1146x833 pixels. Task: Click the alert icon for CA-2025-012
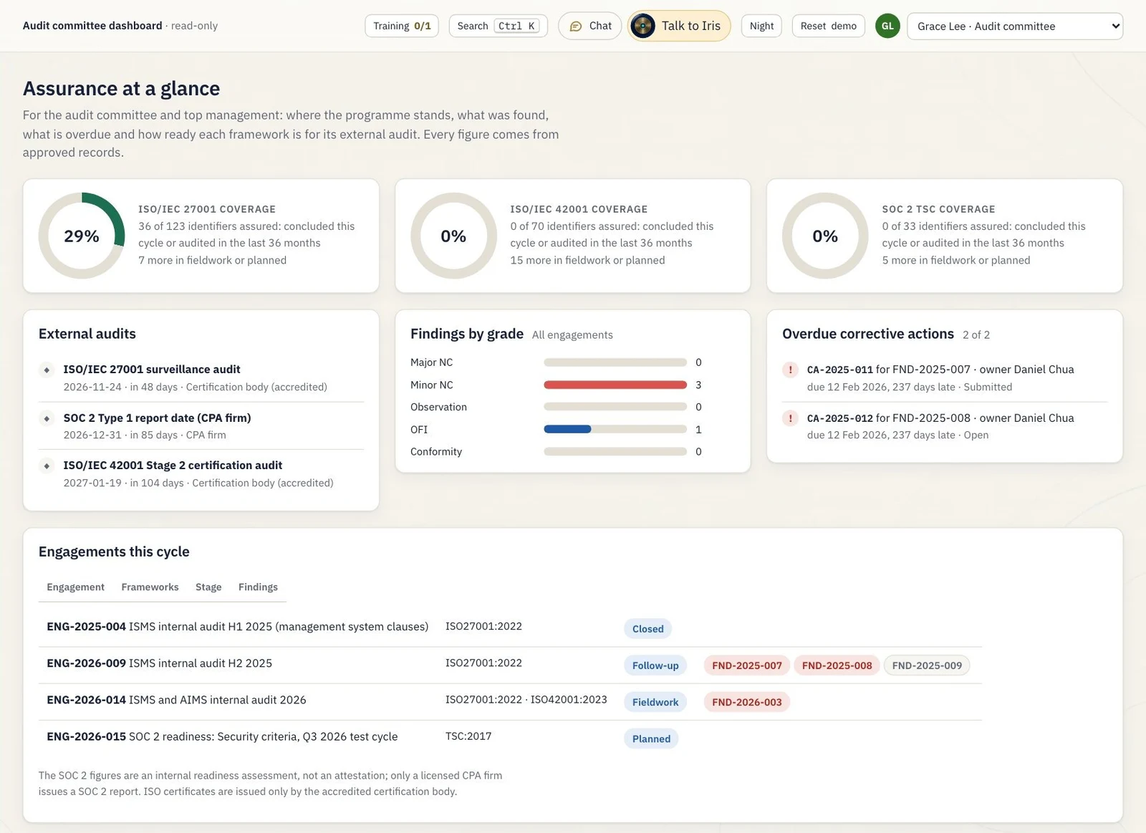(x=790, y=418)
